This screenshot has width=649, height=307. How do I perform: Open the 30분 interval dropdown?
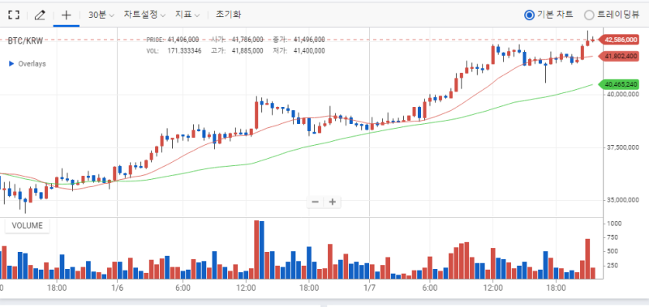101,15
